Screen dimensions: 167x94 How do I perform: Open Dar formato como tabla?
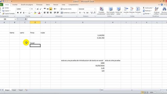[111, 11]
